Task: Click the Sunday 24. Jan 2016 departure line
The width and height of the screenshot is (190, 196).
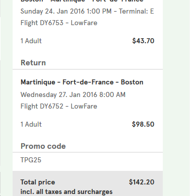Action: point(87,12)
